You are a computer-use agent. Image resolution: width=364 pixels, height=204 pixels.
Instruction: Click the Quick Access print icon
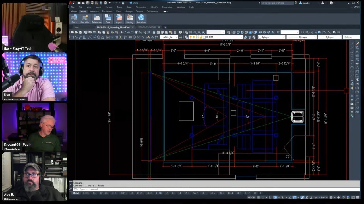tap(105, 3)
